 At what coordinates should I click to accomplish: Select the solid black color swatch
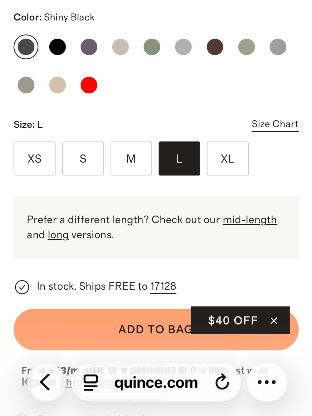point(57,47)
